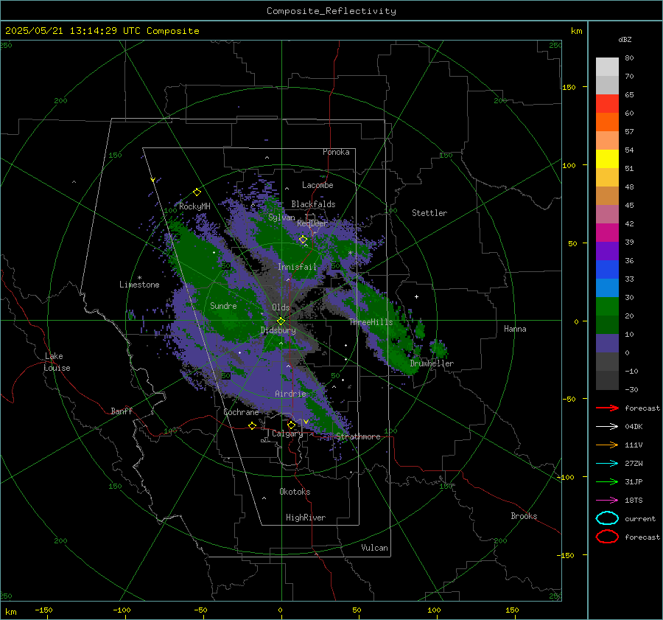Click the white 04DK arrow legend icon

[x=607, y=426]
